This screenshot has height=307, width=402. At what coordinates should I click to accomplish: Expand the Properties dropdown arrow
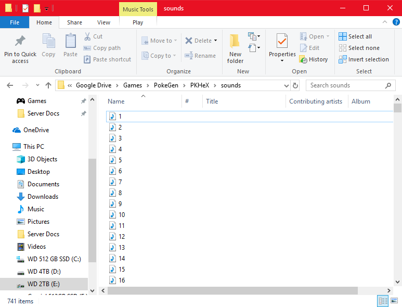coord(282,61)
